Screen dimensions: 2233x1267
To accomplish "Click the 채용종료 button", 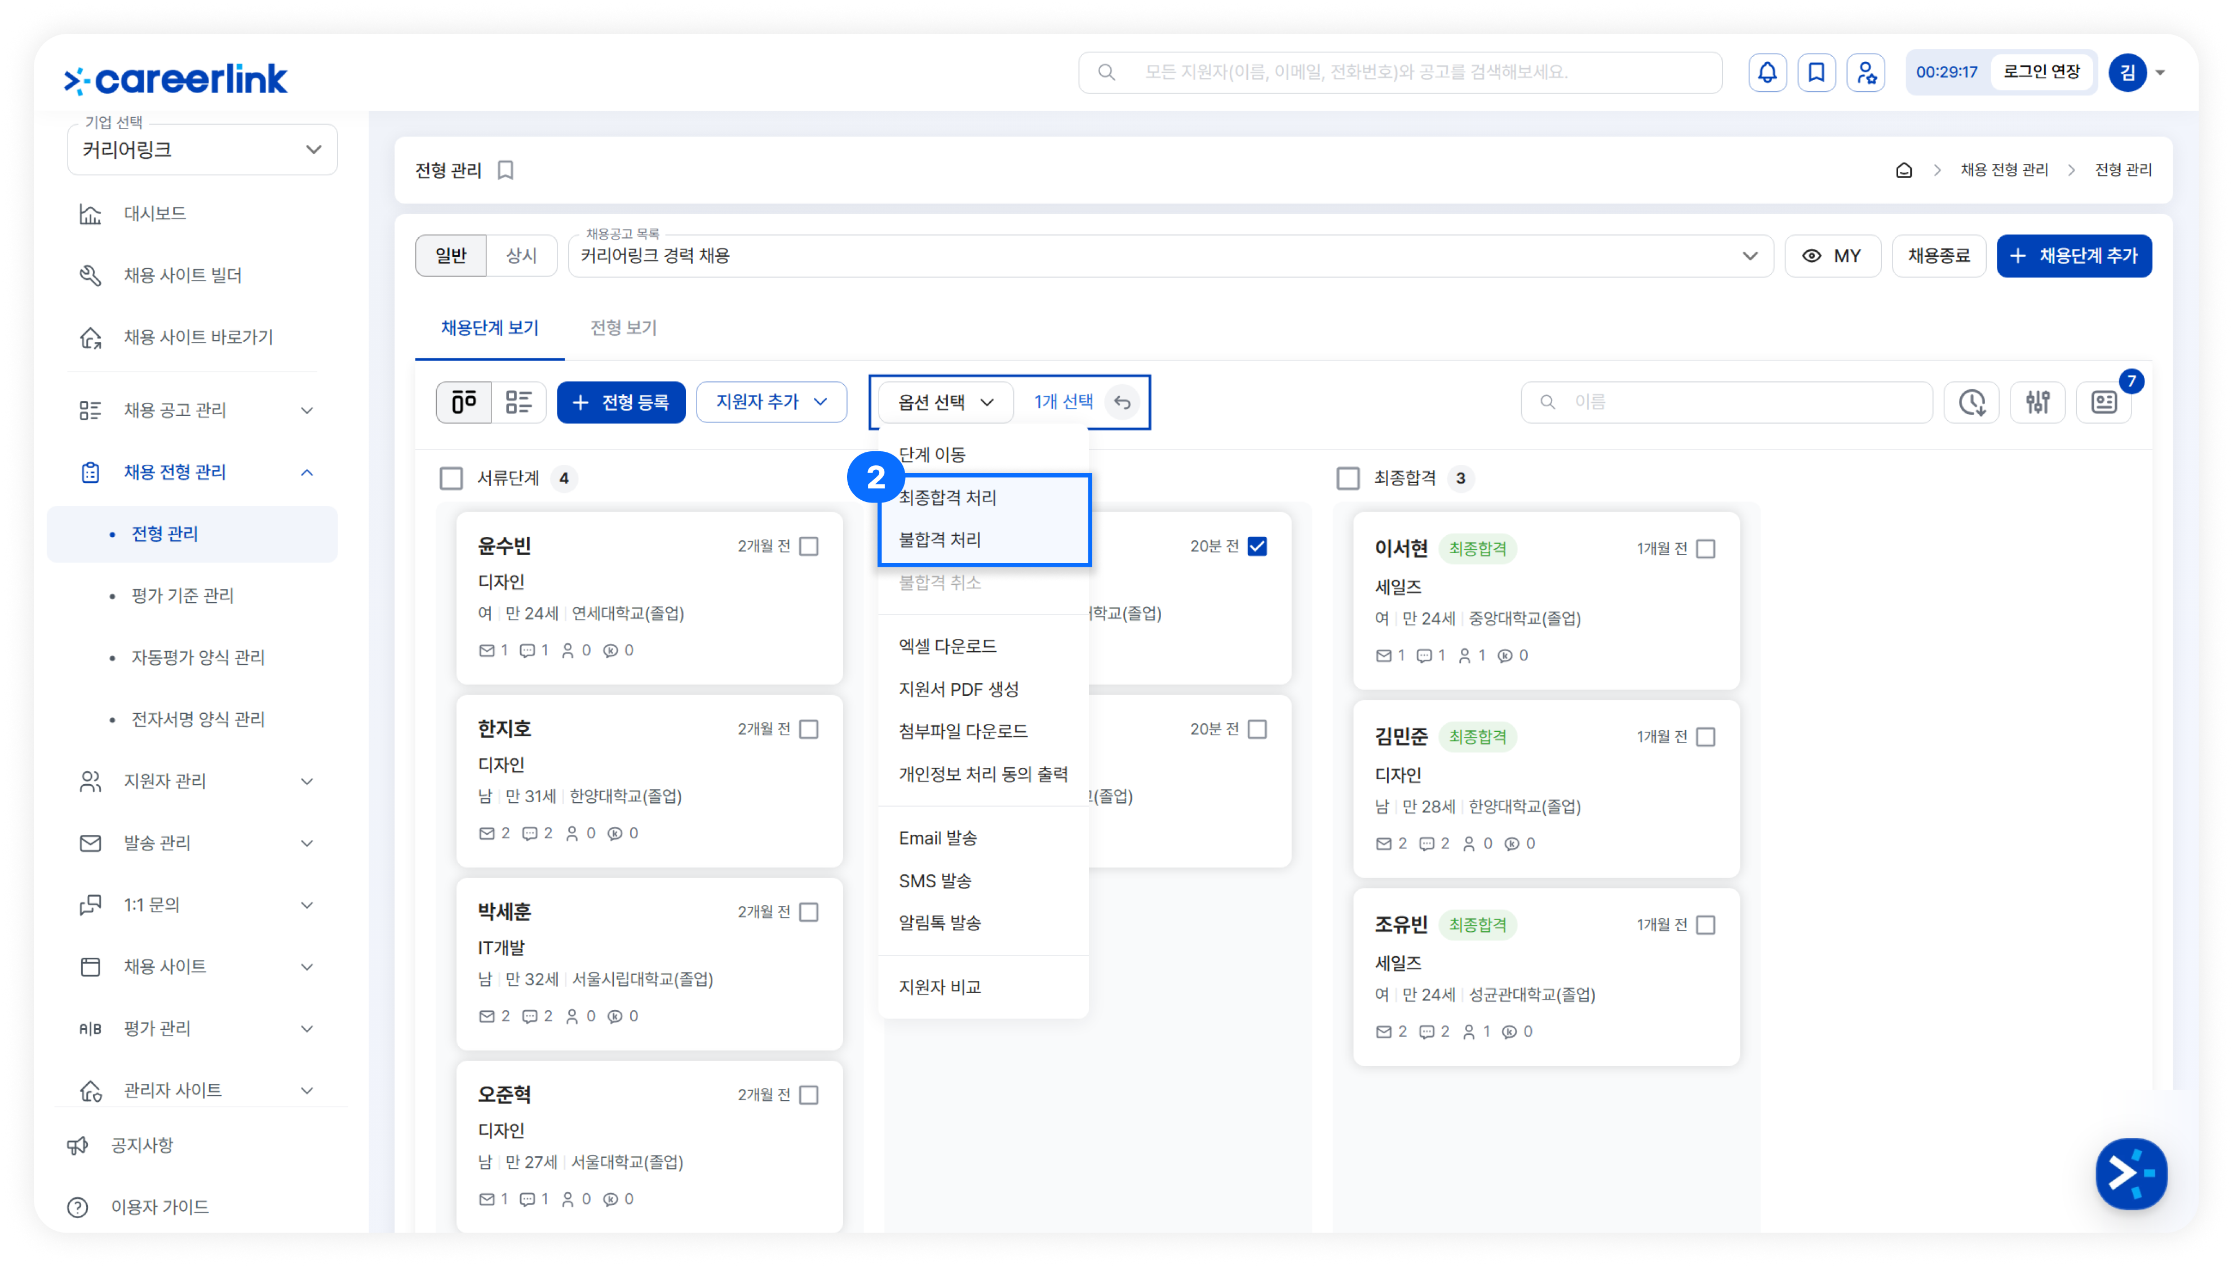I will 1939,256.
